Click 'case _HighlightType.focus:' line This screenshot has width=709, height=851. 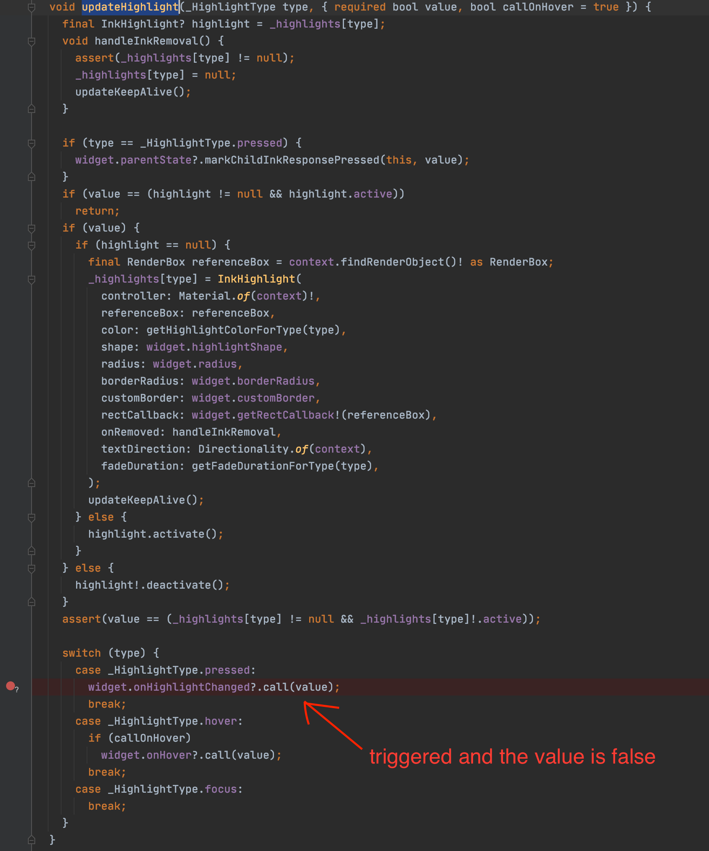pos(159,789)
